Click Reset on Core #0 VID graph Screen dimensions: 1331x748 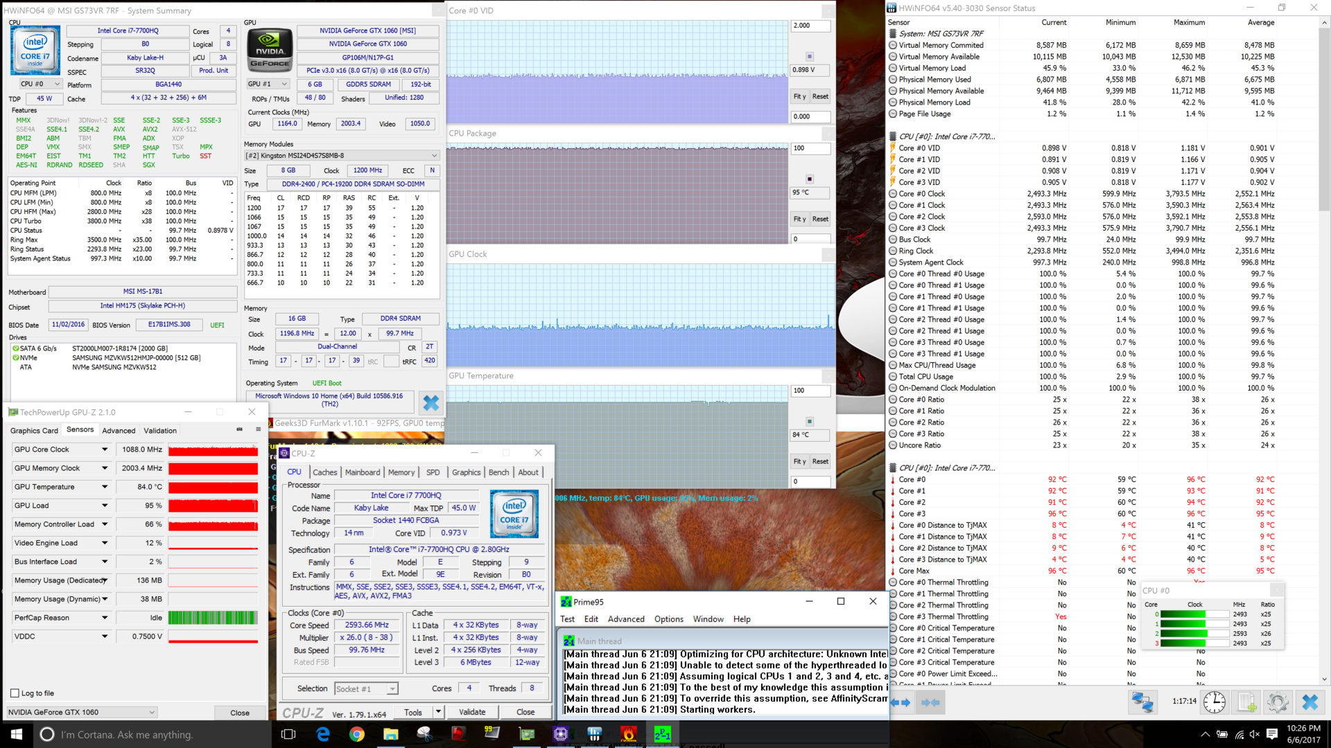(820, 96)
